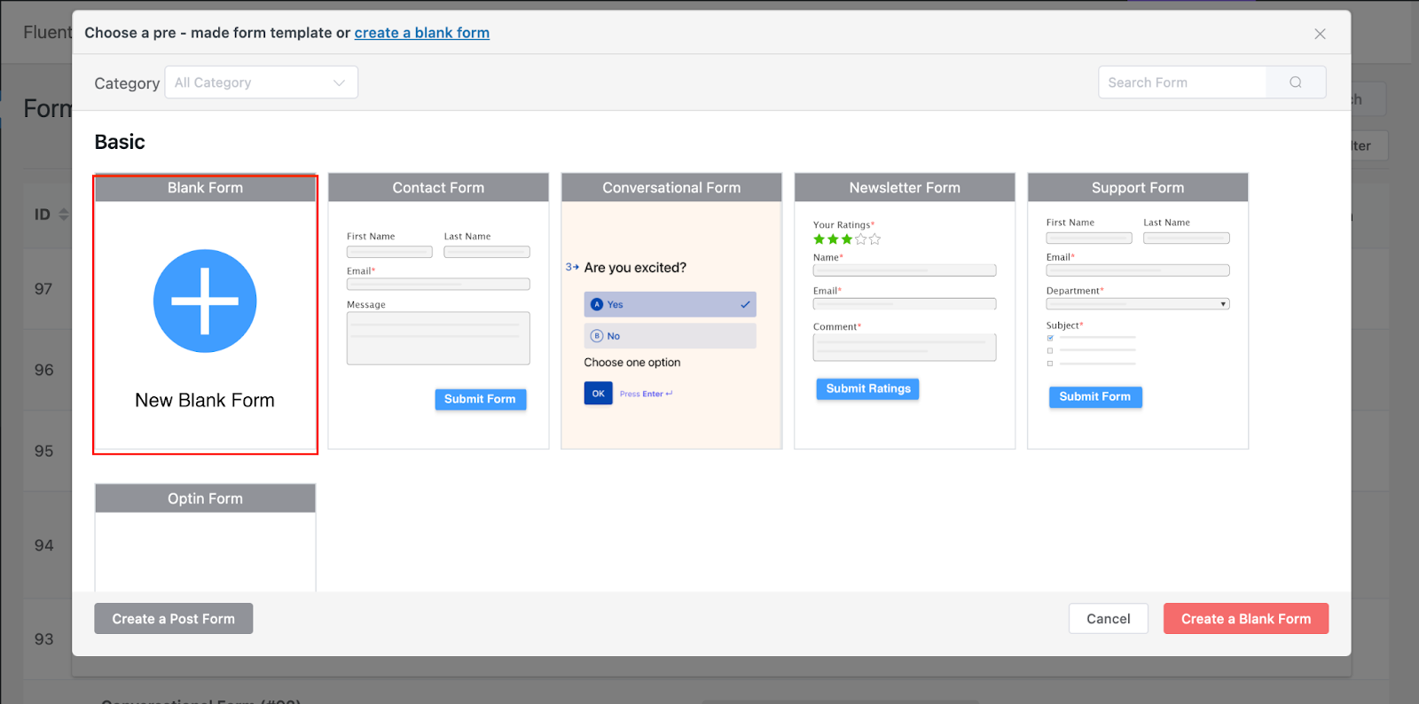Click the 'Basic' section heading
Image resolution: width=1419 pixels, height=704 pixels.
(x=120, y=142)
